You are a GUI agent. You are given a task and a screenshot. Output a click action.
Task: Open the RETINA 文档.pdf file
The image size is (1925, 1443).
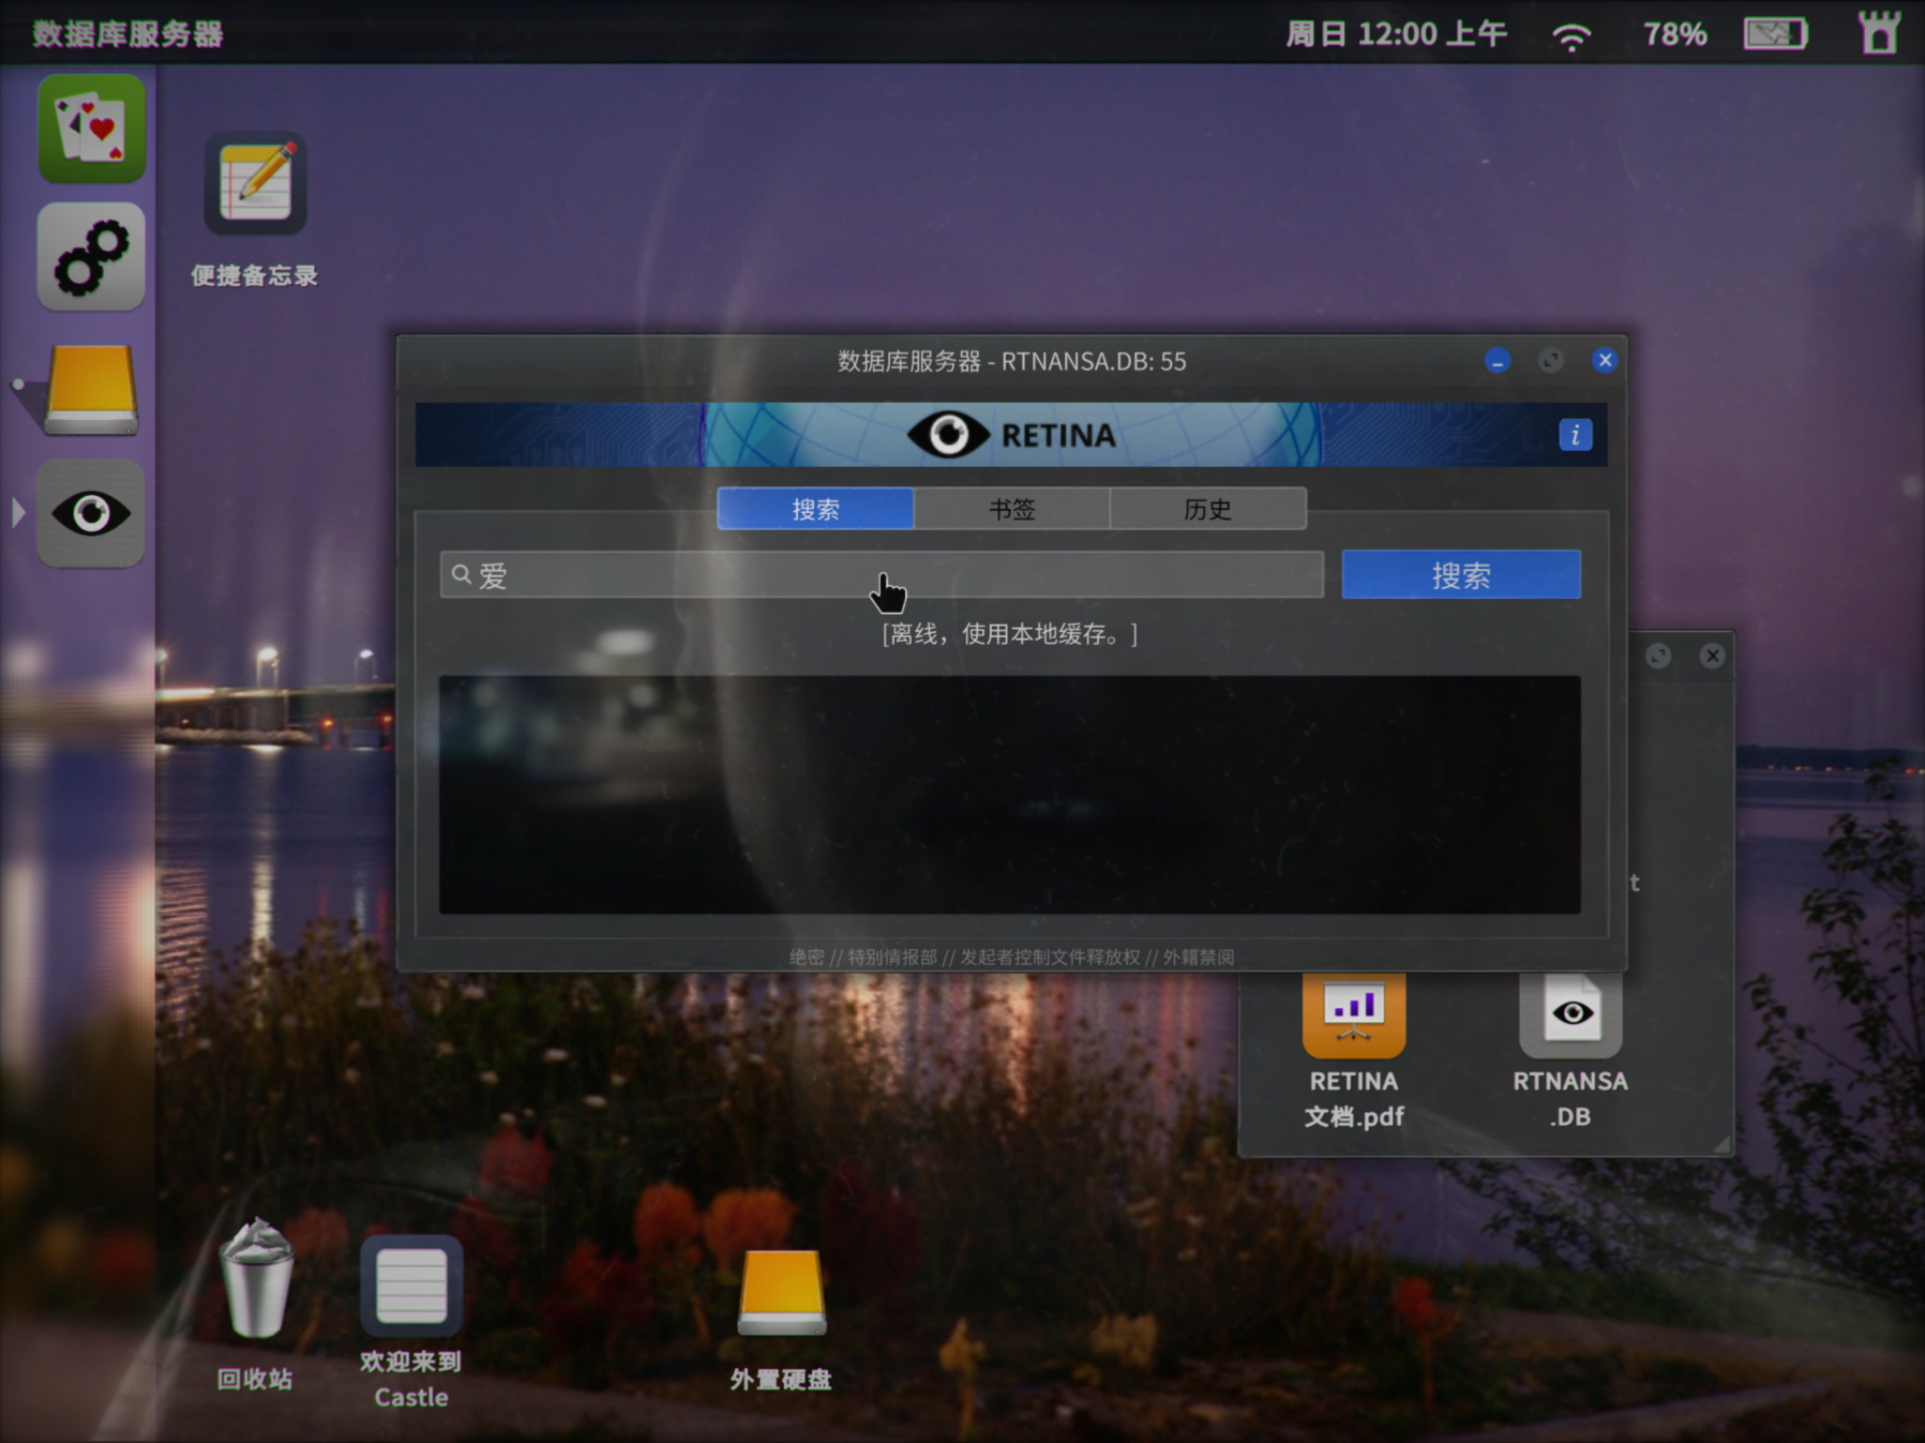pyautogui.click(x=1354, y=1016)
